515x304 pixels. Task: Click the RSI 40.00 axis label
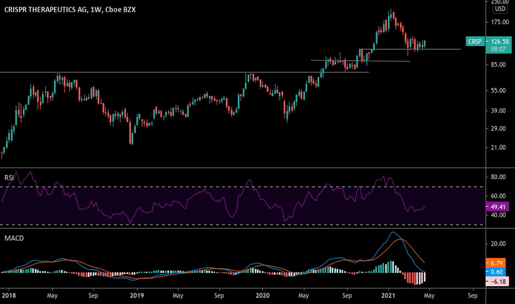[x=498, y=215]
